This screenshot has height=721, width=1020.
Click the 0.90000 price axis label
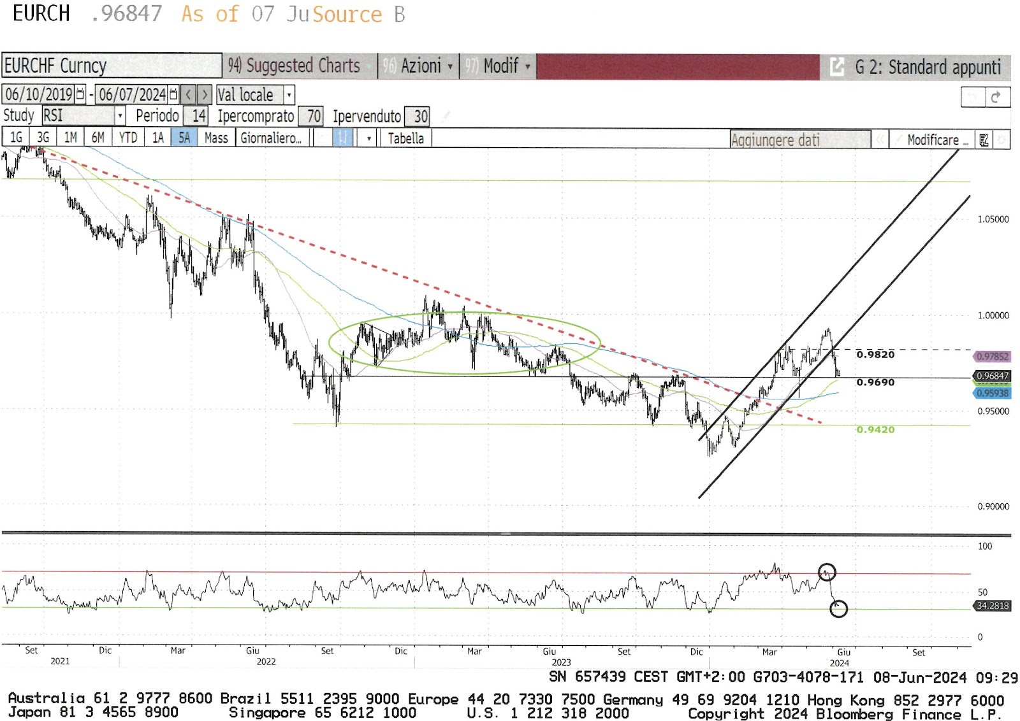[x=993, y=506]
